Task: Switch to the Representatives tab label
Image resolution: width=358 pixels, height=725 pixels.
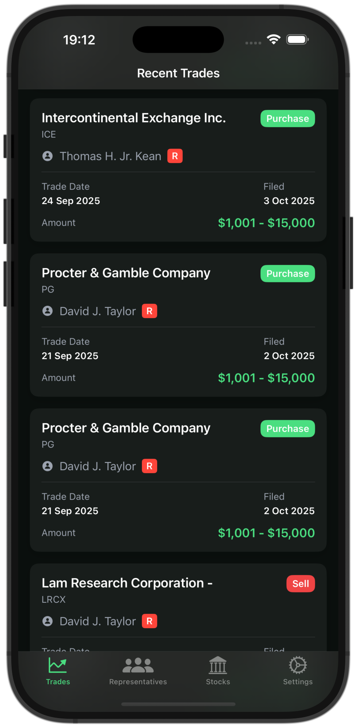Action: pyautogui.click(x=138, y=682)
